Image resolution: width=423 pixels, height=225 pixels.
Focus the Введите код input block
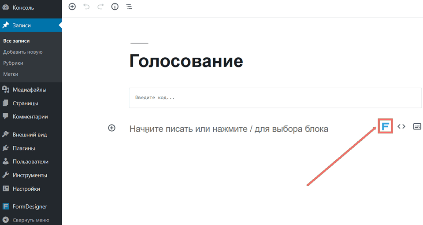(x=275, y=98)
